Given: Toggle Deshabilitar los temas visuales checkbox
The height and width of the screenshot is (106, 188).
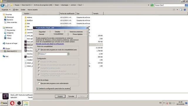Looking at the screenshot, I should pyautogui.click(x=39, y=68).
